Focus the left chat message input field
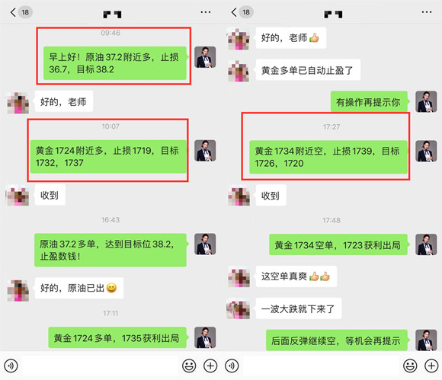Viewport: 442px width, 380px height. [x=100, y=366]
